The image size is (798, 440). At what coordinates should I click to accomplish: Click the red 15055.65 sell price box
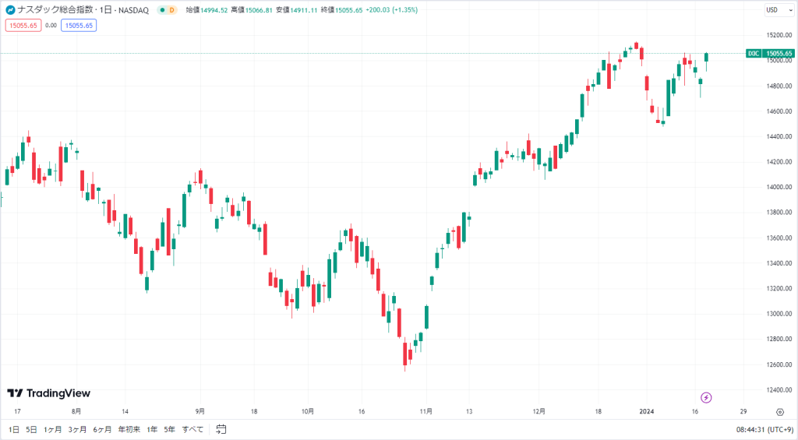pos(23,26)
